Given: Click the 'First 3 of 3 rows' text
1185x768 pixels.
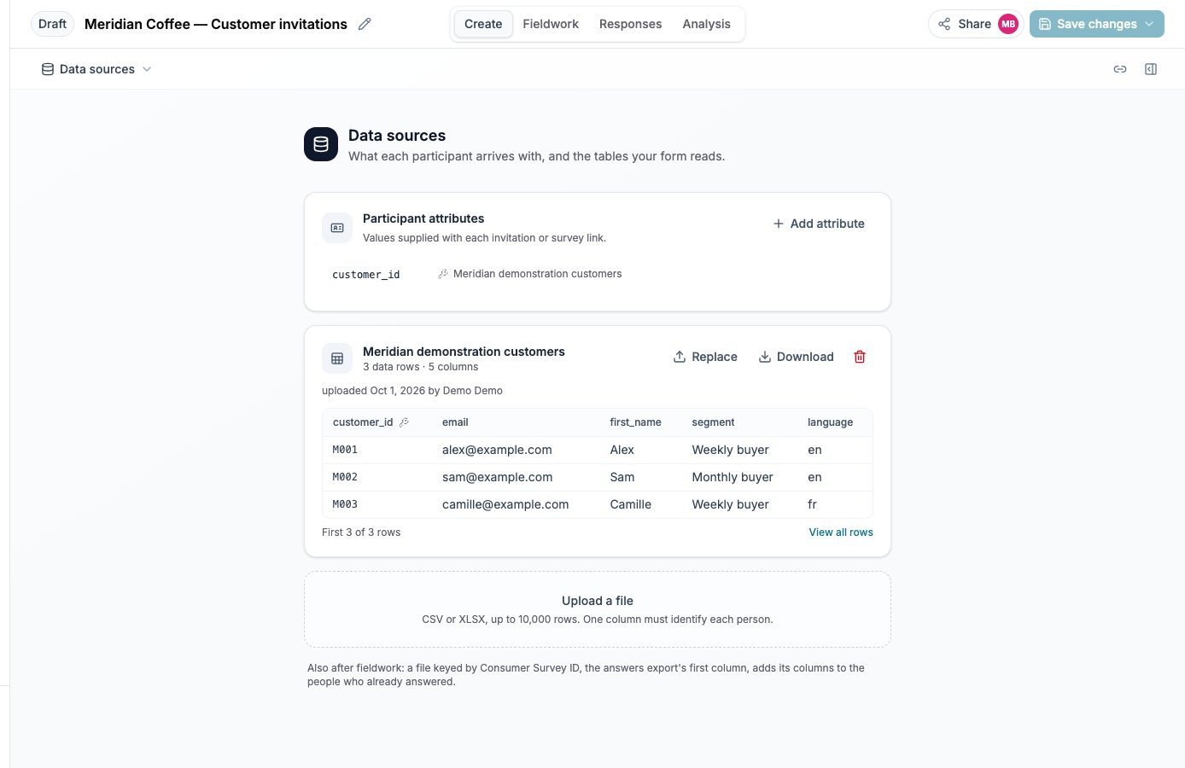Looking at the screenshot, I should point(361,532).
